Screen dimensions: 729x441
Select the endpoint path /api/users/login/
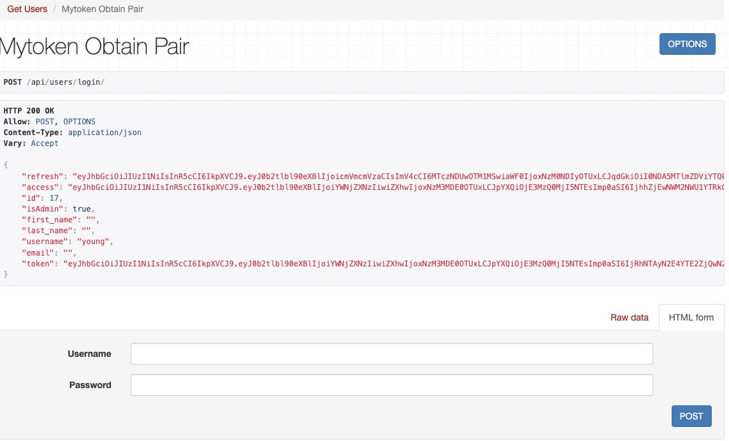pyautogui.click(x=66, y=82)
